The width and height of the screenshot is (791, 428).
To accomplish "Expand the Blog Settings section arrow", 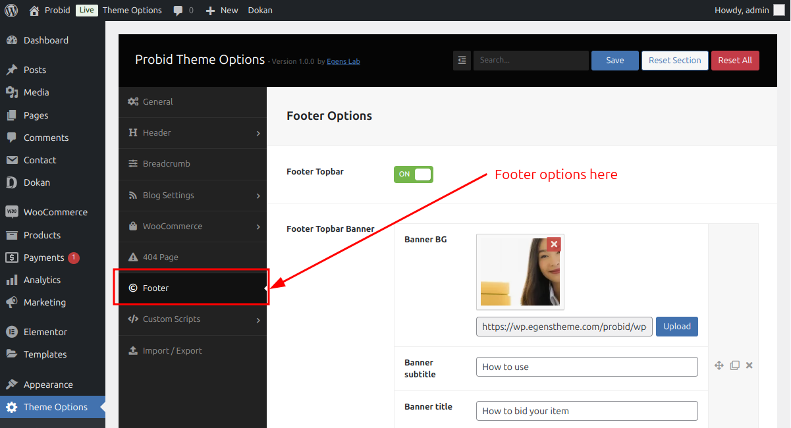I will (258, 196).
